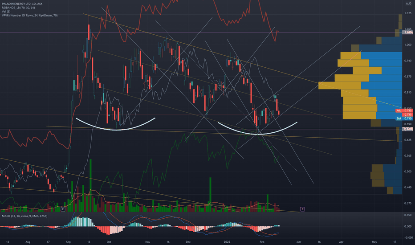Image resolution: width=415 pixels, height=245 pixels.
Task: Click the 0.875 price axis label
Action: pyautogui.click(x=408, y=77)
